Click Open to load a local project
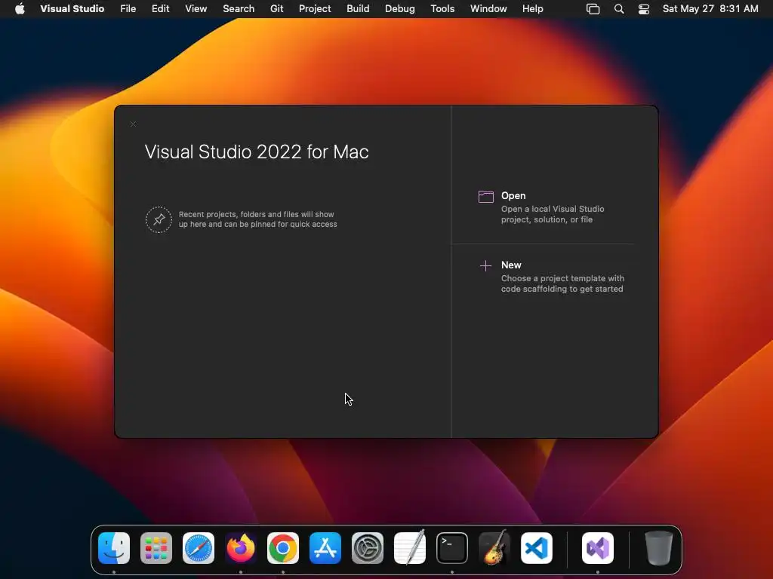This screenshot has width=773, height=579. 513,195
